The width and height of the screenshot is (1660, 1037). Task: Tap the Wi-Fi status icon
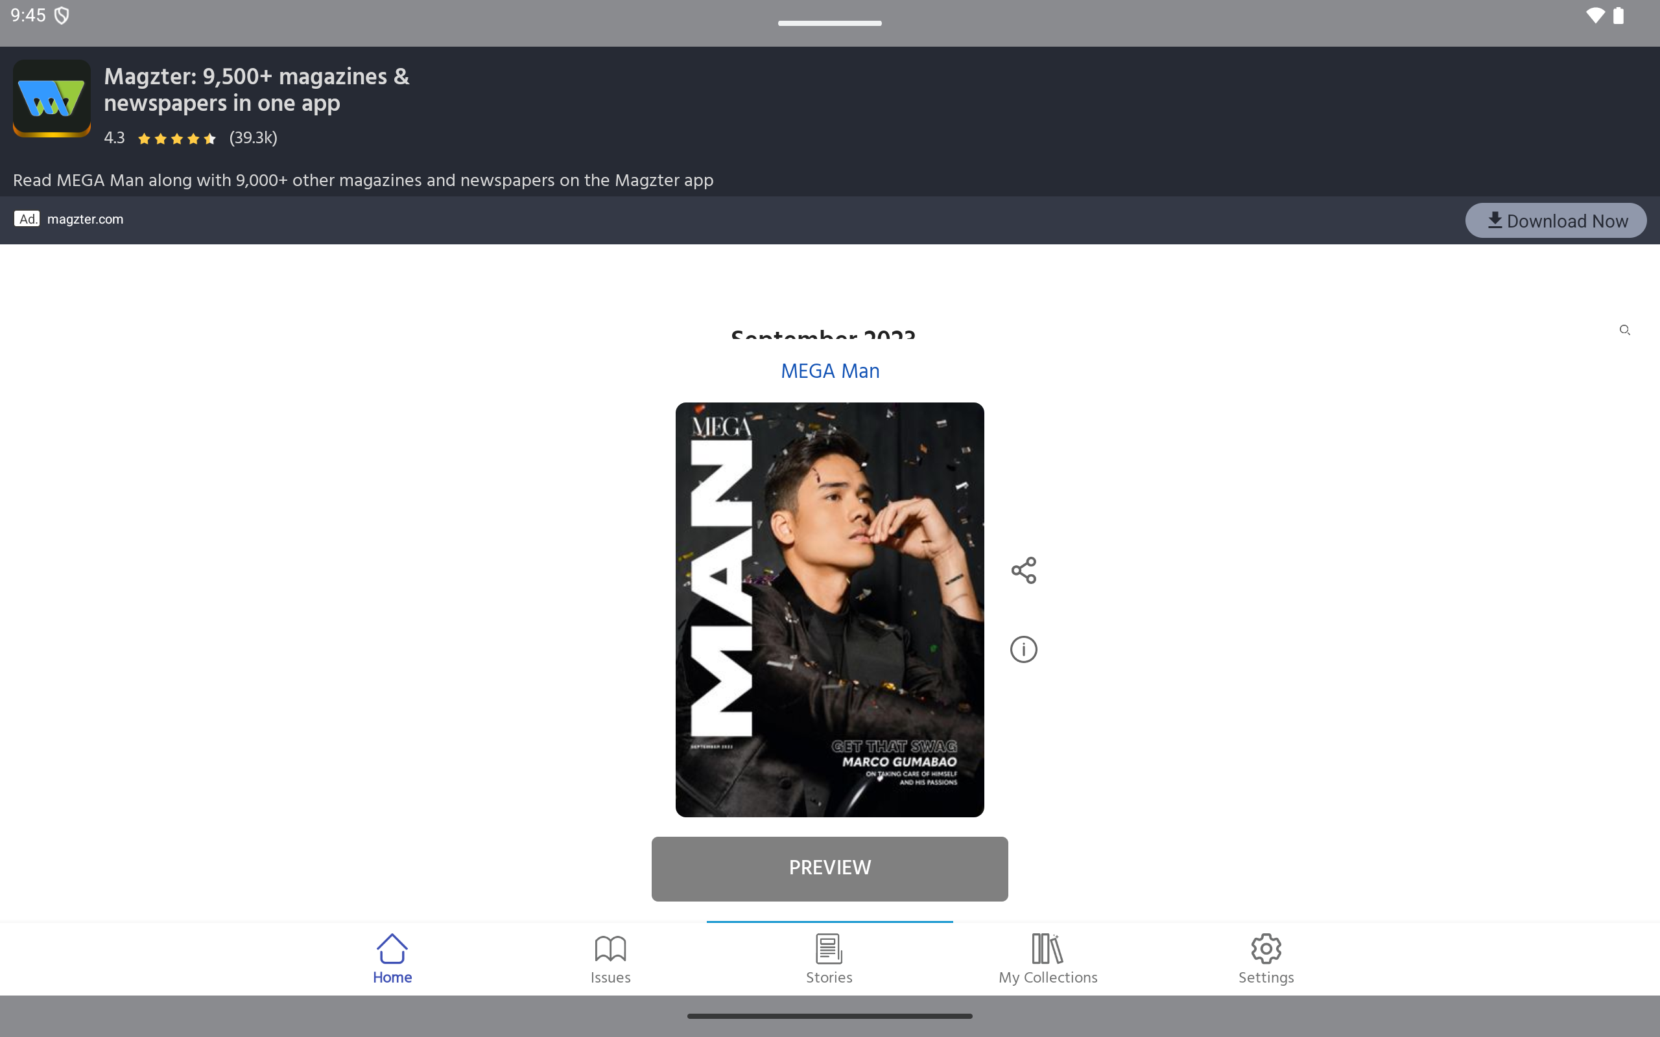pos(1595,15)
